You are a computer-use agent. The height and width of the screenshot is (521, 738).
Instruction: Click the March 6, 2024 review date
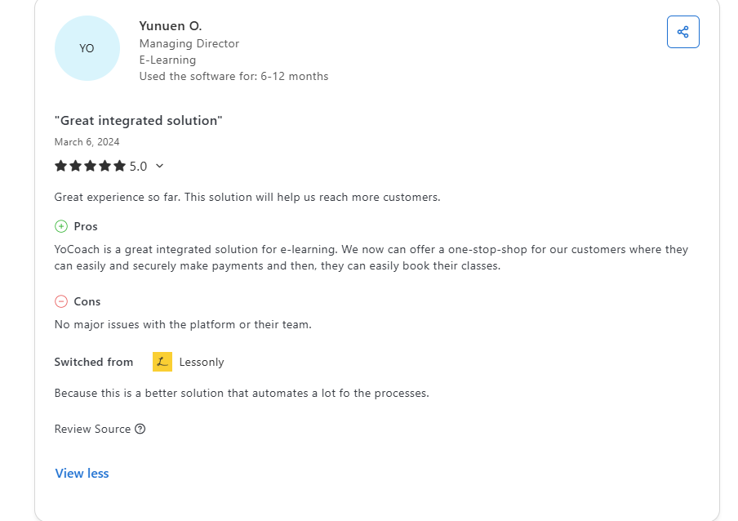[x=87, y=142]
